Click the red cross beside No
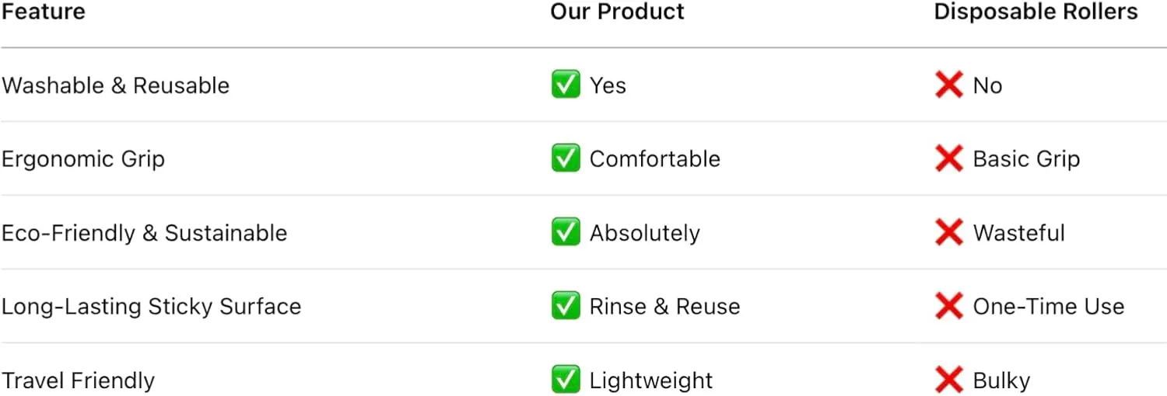1167x396 pixels. [x=949, y=85]
